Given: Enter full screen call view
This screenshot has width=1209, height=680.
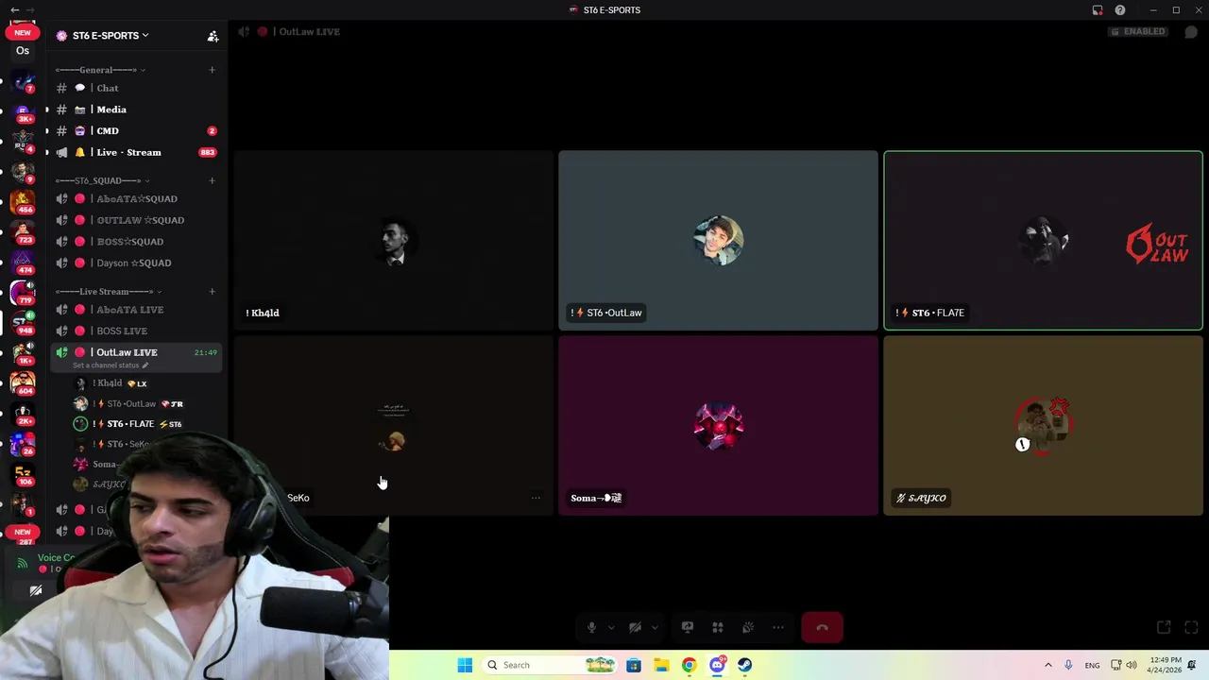Looking at the screenshot, I should pos(1191,627).
